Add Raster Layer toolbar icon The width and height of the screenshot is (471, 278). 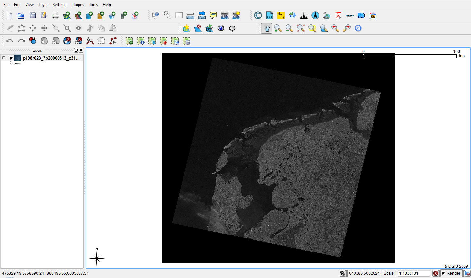click(x=78, y=15)
